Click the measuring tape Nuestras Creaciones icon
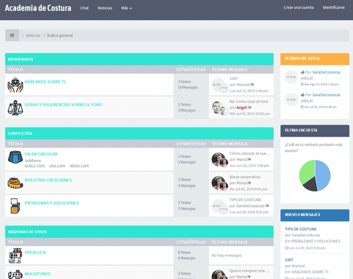 pyautogui.click(x=15, y=183)
